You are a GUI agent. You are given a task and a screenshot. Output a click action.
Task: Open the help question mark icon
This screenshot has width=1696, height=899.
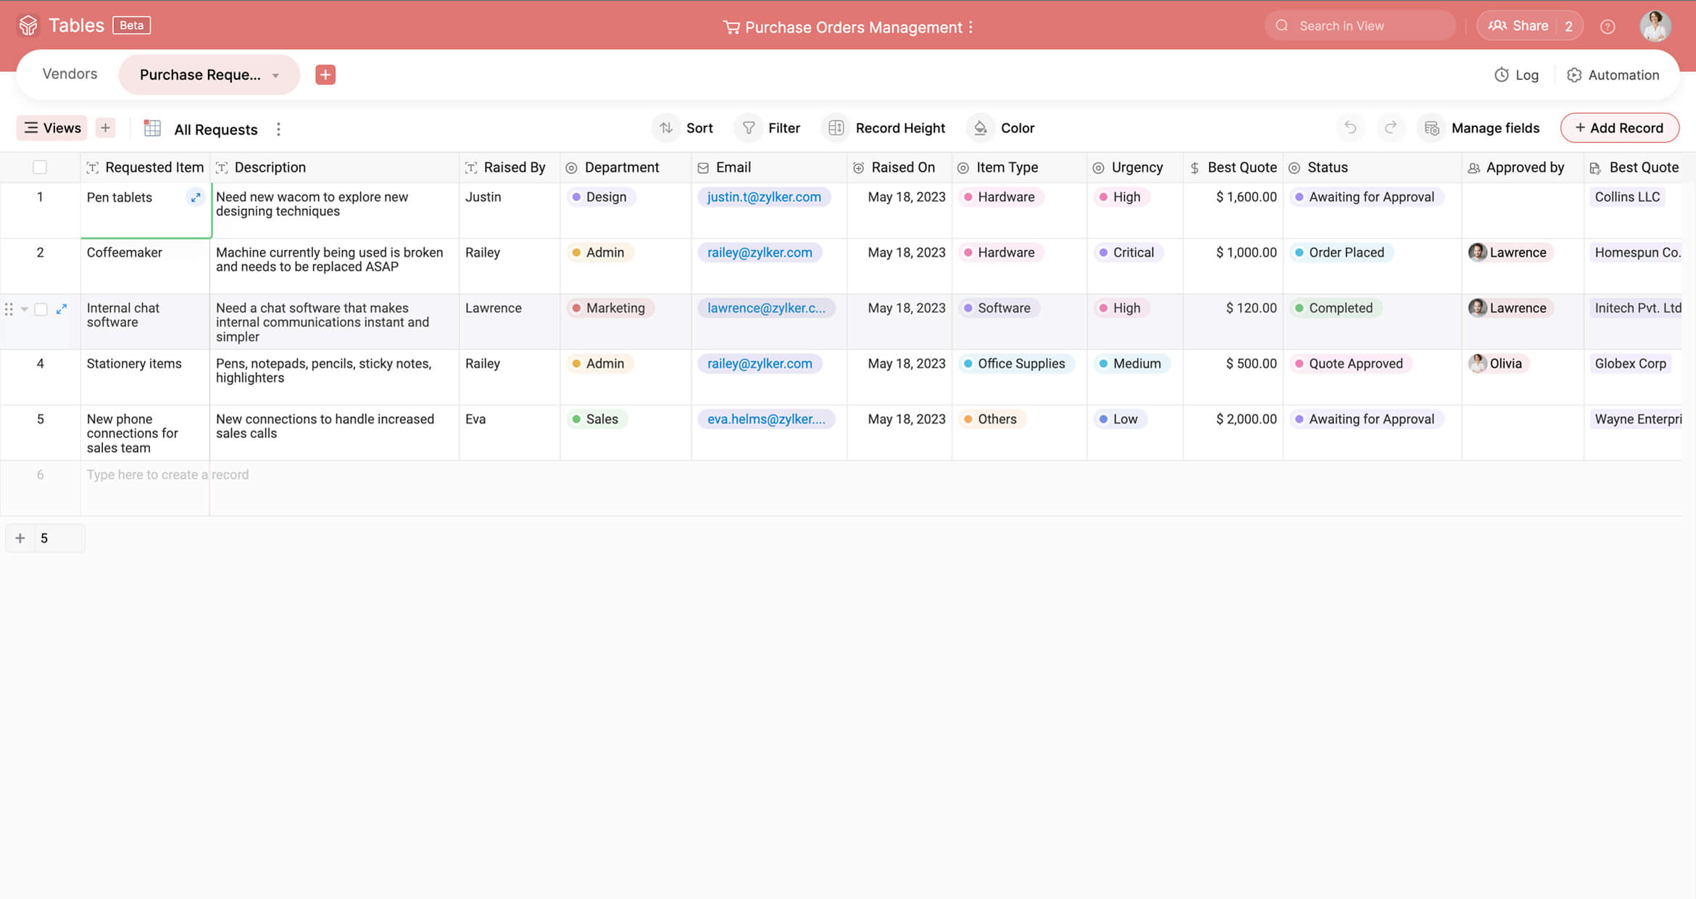(x=1608, y=27)
